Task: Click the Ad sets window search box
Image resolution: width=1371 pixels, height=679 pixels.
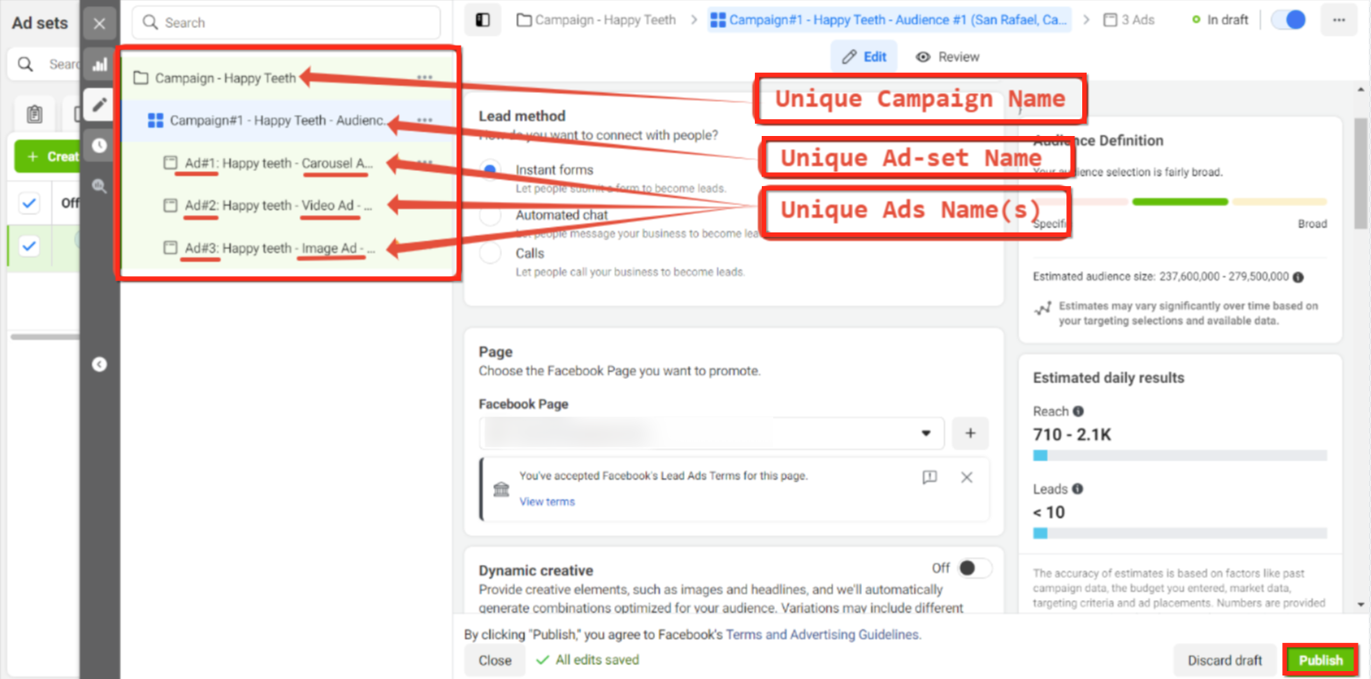Action: click(44, 64)
